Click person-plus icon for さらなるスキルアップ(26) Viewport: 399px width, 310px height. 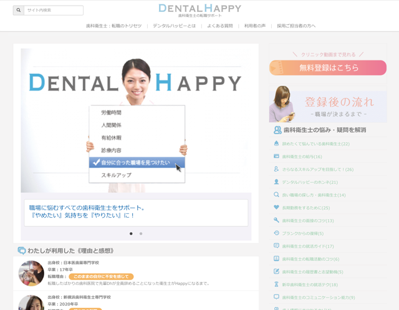(276, 169)
